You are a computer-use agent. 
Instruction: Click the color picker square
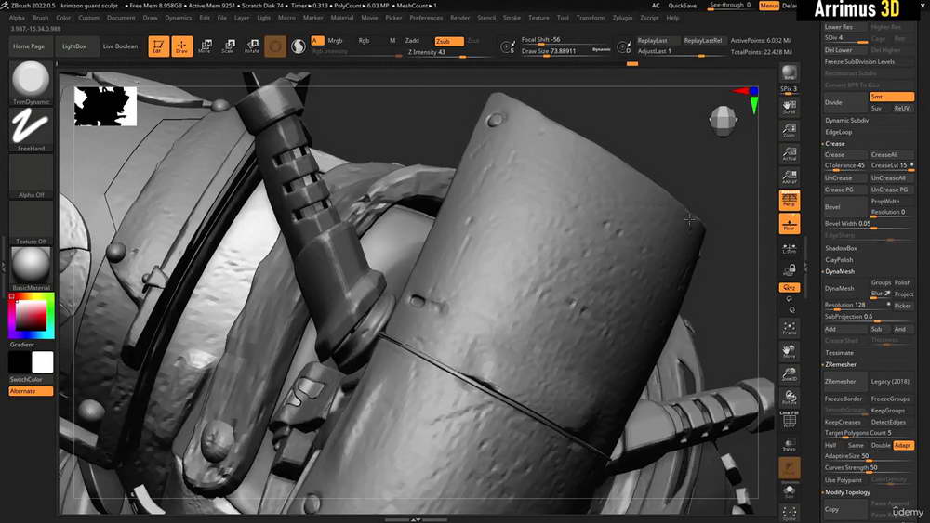(x=31, y=316)
